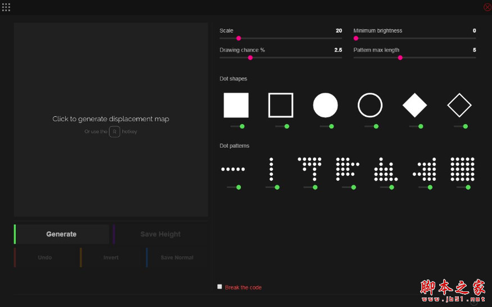The height and width of the screenshot is (307, 492).
Task: Select the outlined circle dot shape
Action: coord(370,105)
